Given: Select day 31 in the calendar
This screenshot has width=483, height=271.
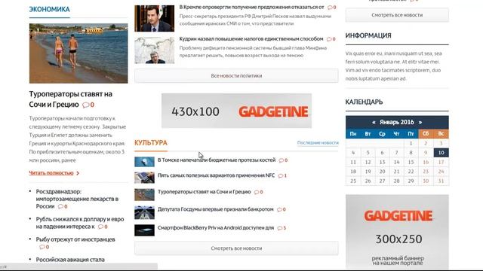Looking at the screenshot, I should click(x=441, y=181).
